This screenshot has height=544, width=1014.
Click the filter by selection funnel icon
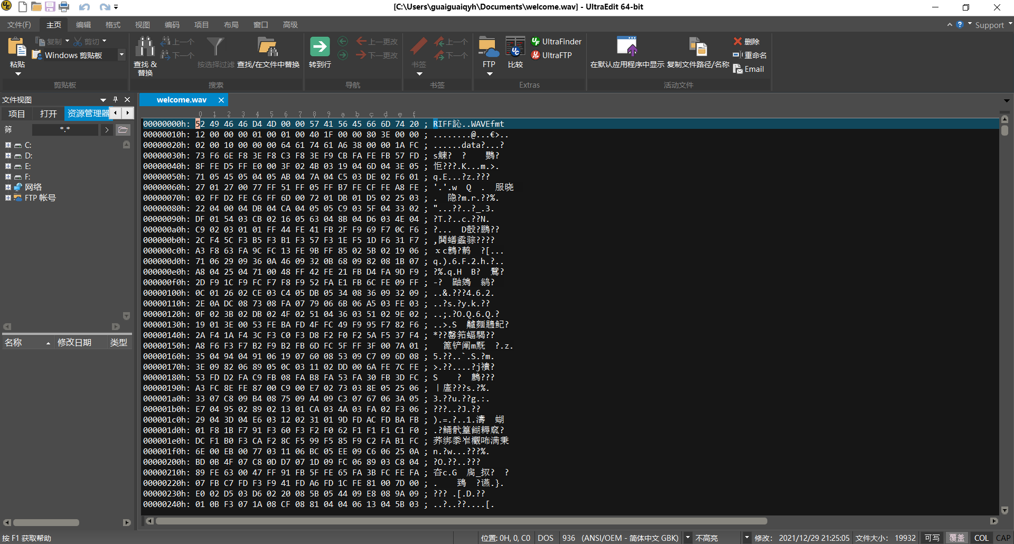[x=215, y=47]
